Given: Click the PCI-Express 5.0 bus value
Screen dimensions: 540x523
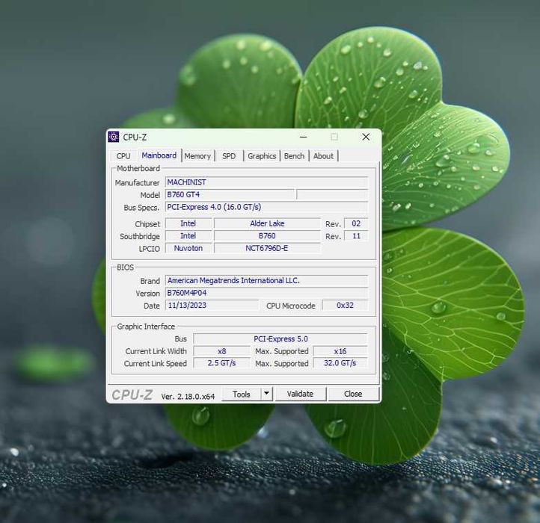Looking at the screenshot, I should tap(280, 338).
